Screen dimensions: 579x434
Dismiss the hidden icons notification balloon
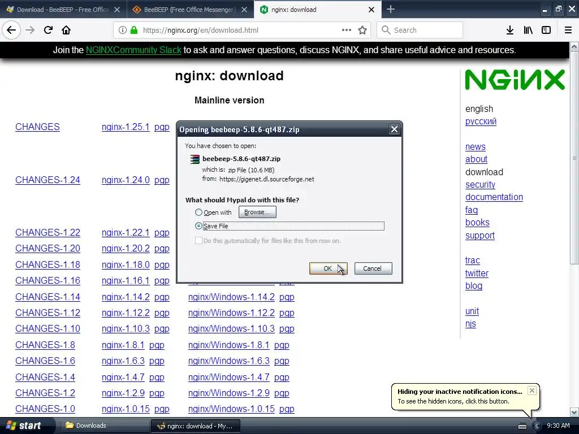click(x=532, y=390)
